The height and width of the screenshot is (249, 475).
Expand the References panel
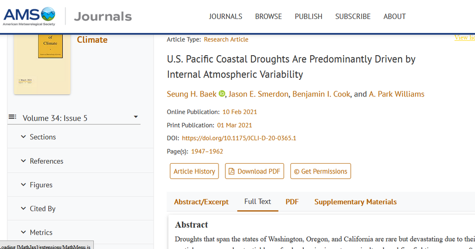tap(46, 161)
